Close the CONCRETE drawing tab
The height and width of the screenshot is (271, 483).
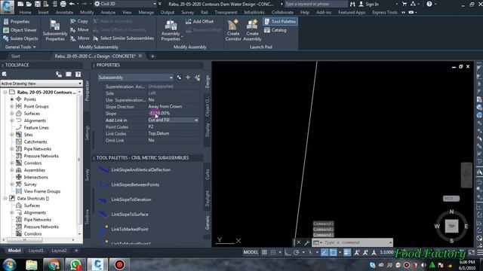click(140, 56)
